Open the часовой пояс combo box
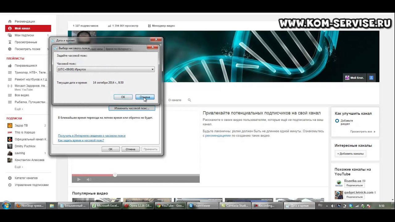The width and height of the screenshot is (395, 222). coord(106,69)
